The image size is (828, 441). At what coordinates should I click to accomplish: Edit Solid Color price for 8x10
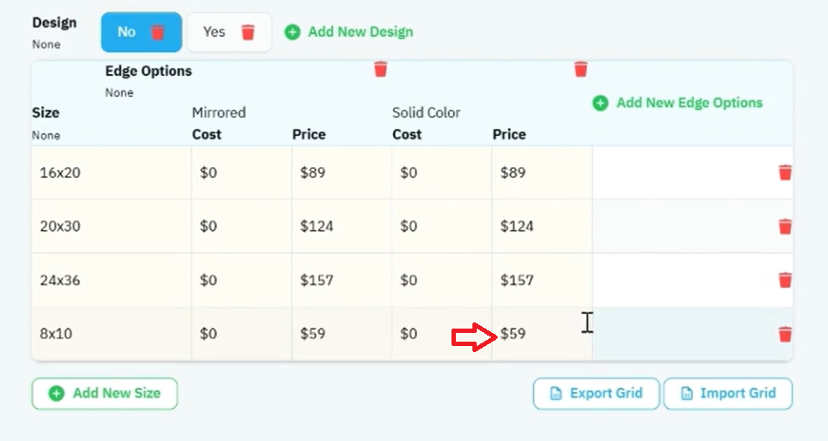pyautogui.click(x=542, y=334)
